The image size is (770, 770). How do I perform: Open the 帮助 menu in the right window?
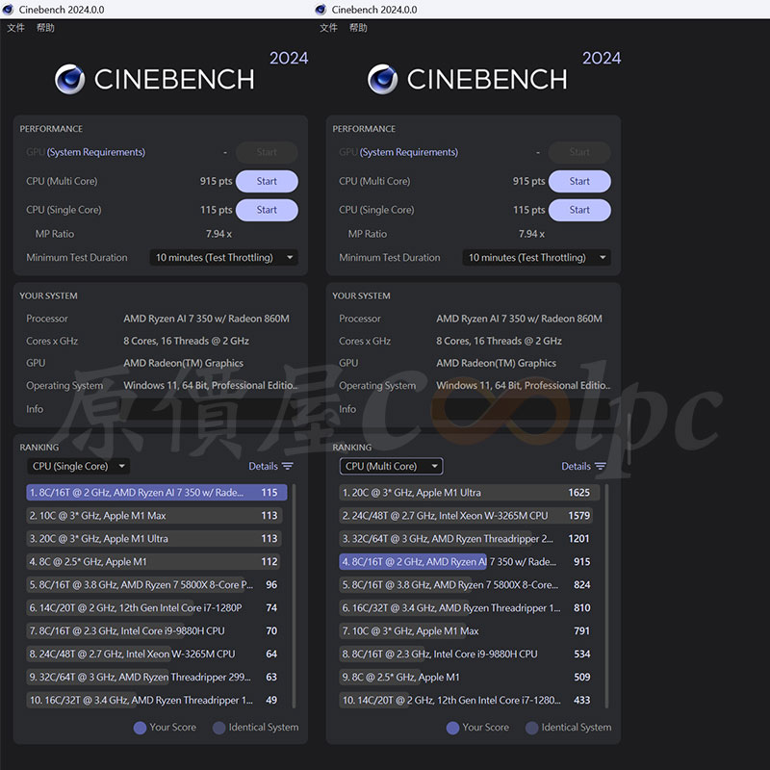[358, 28]
